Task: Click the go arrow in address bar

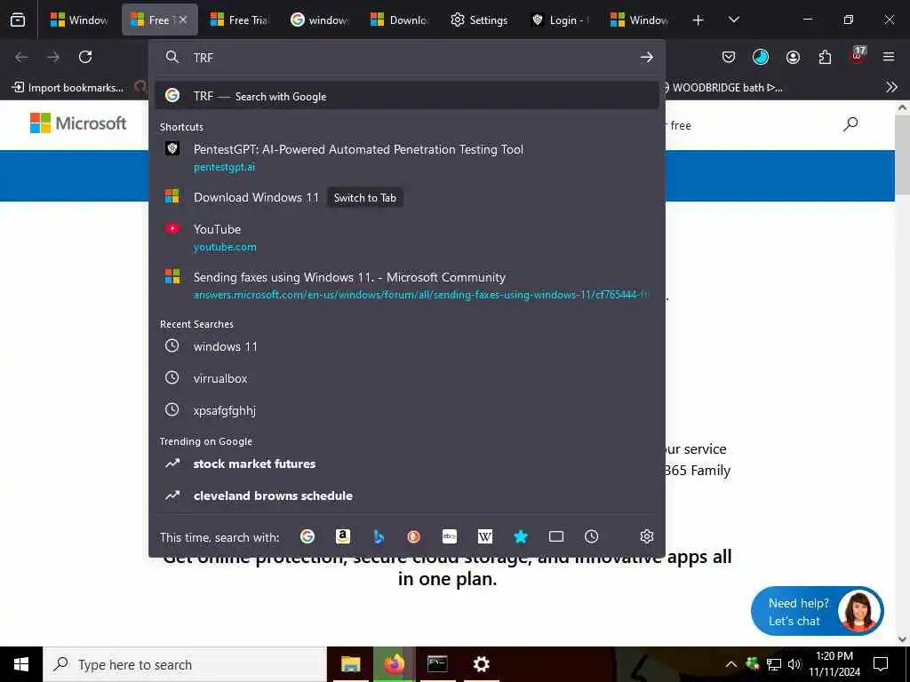Action: click(647, 57)
